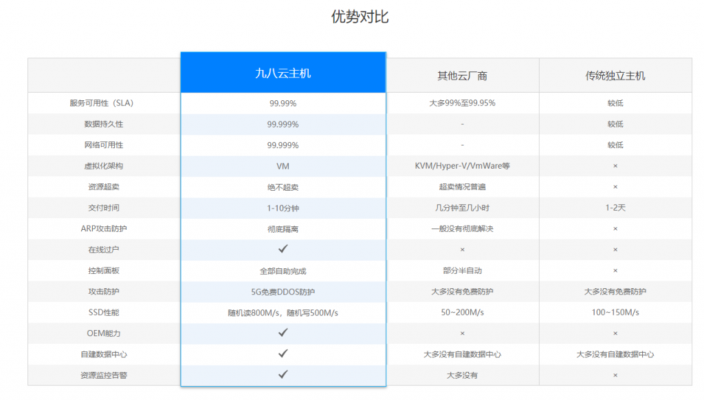Click the 大多没有 cell in 资源监控告警 row
Image resolution: width=704 pixels, height=400 pixels.
click(463, 375)
